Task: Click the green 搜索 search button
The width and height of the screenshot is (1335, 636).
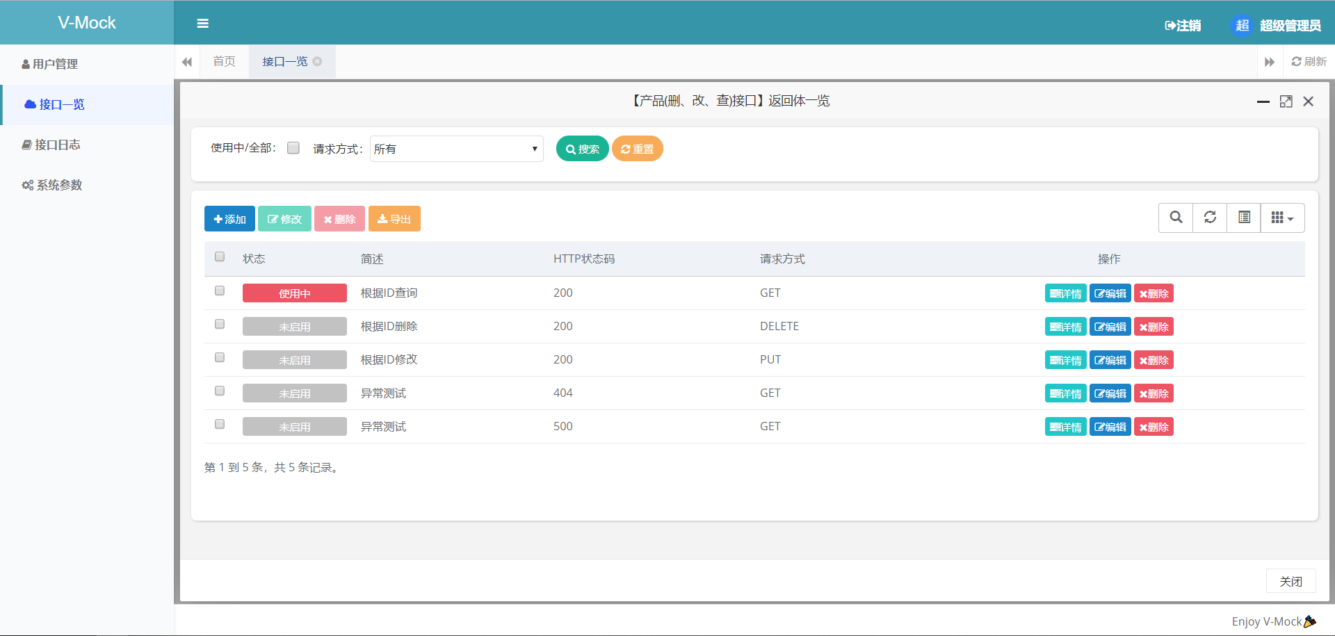Action: point(583,149)
